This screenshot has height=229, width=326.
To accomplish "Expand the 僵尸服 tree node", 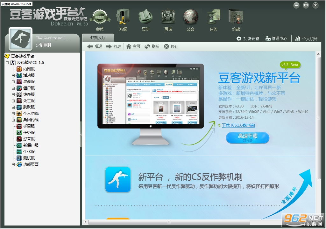I will [13, 88].
